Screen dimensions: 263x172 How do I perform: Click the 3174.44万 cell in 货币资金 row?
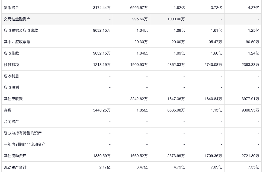102,8
